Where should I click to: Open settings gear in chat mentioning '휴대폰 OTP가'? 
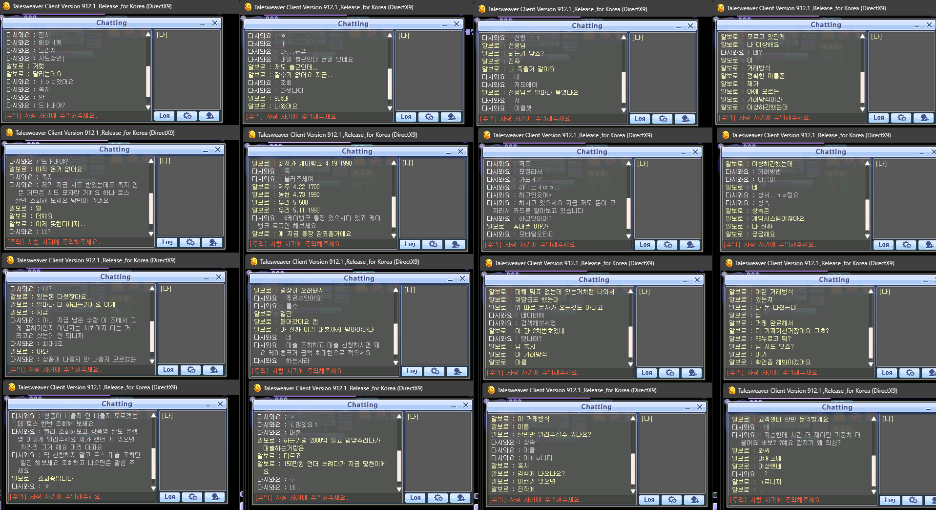[667, 245]
